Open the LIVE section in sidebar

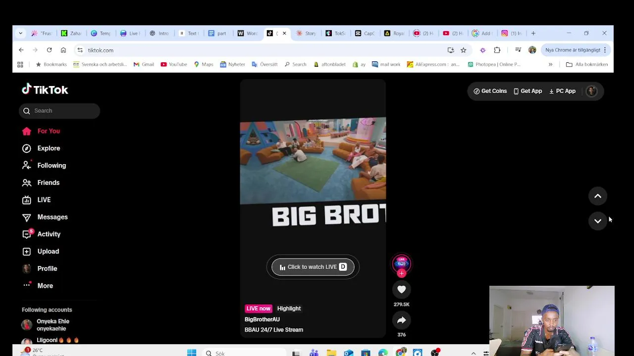(36, 200)
